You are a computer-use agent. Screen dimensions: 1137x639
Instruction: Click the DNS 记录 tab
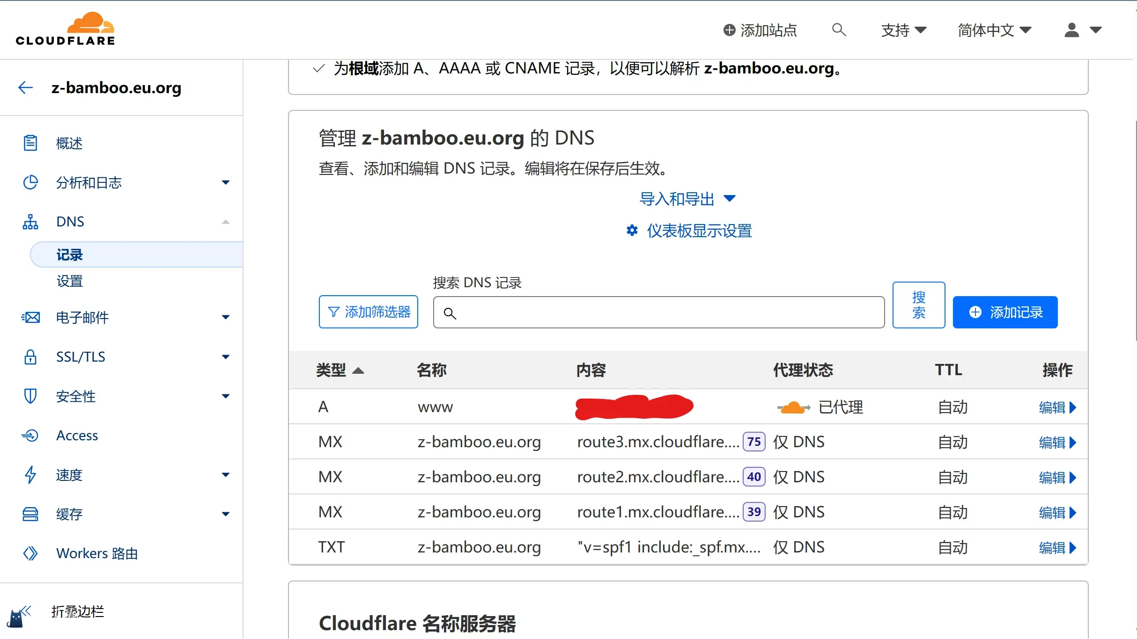(71, 254)
